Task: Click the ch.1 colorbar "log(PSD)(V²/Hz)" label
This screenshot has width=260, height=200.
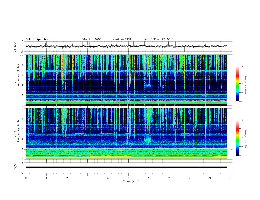Action: [246, 85]
